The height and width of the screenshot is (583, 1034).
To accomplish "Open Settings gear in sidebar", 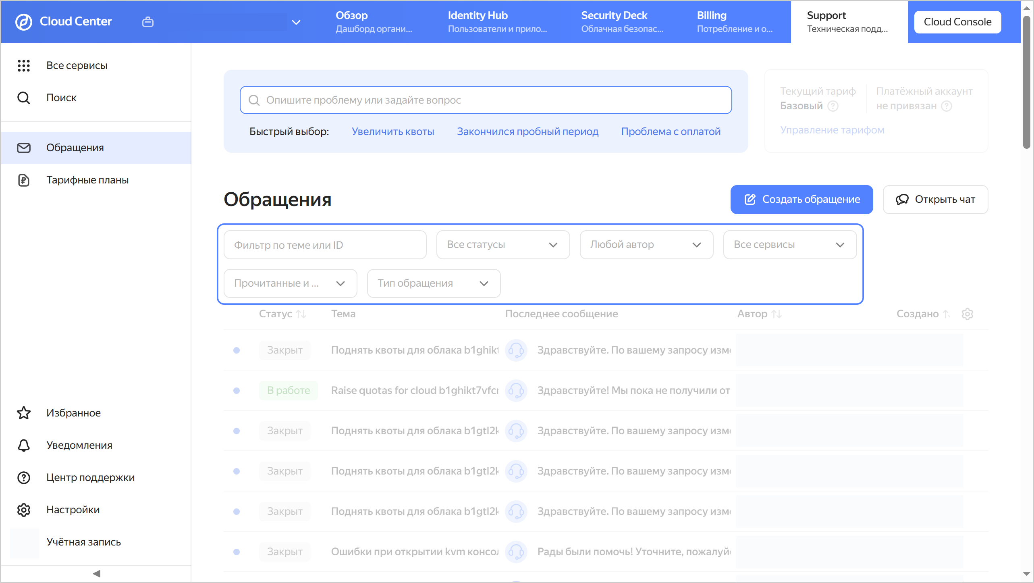I will point(24,510).
